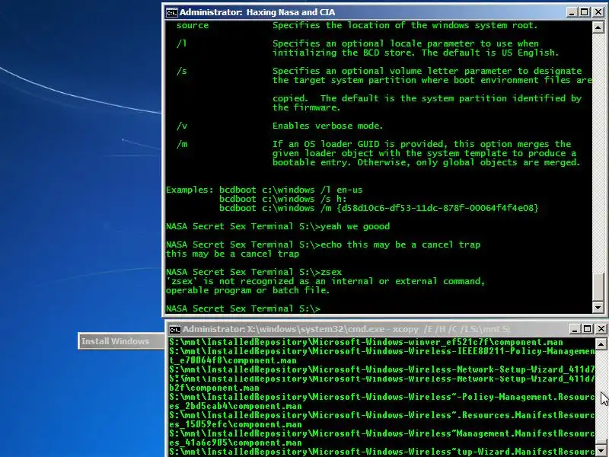
Task: Click the empty final NASA Secret Sex Terminal prompt
Action: [243, 309]
